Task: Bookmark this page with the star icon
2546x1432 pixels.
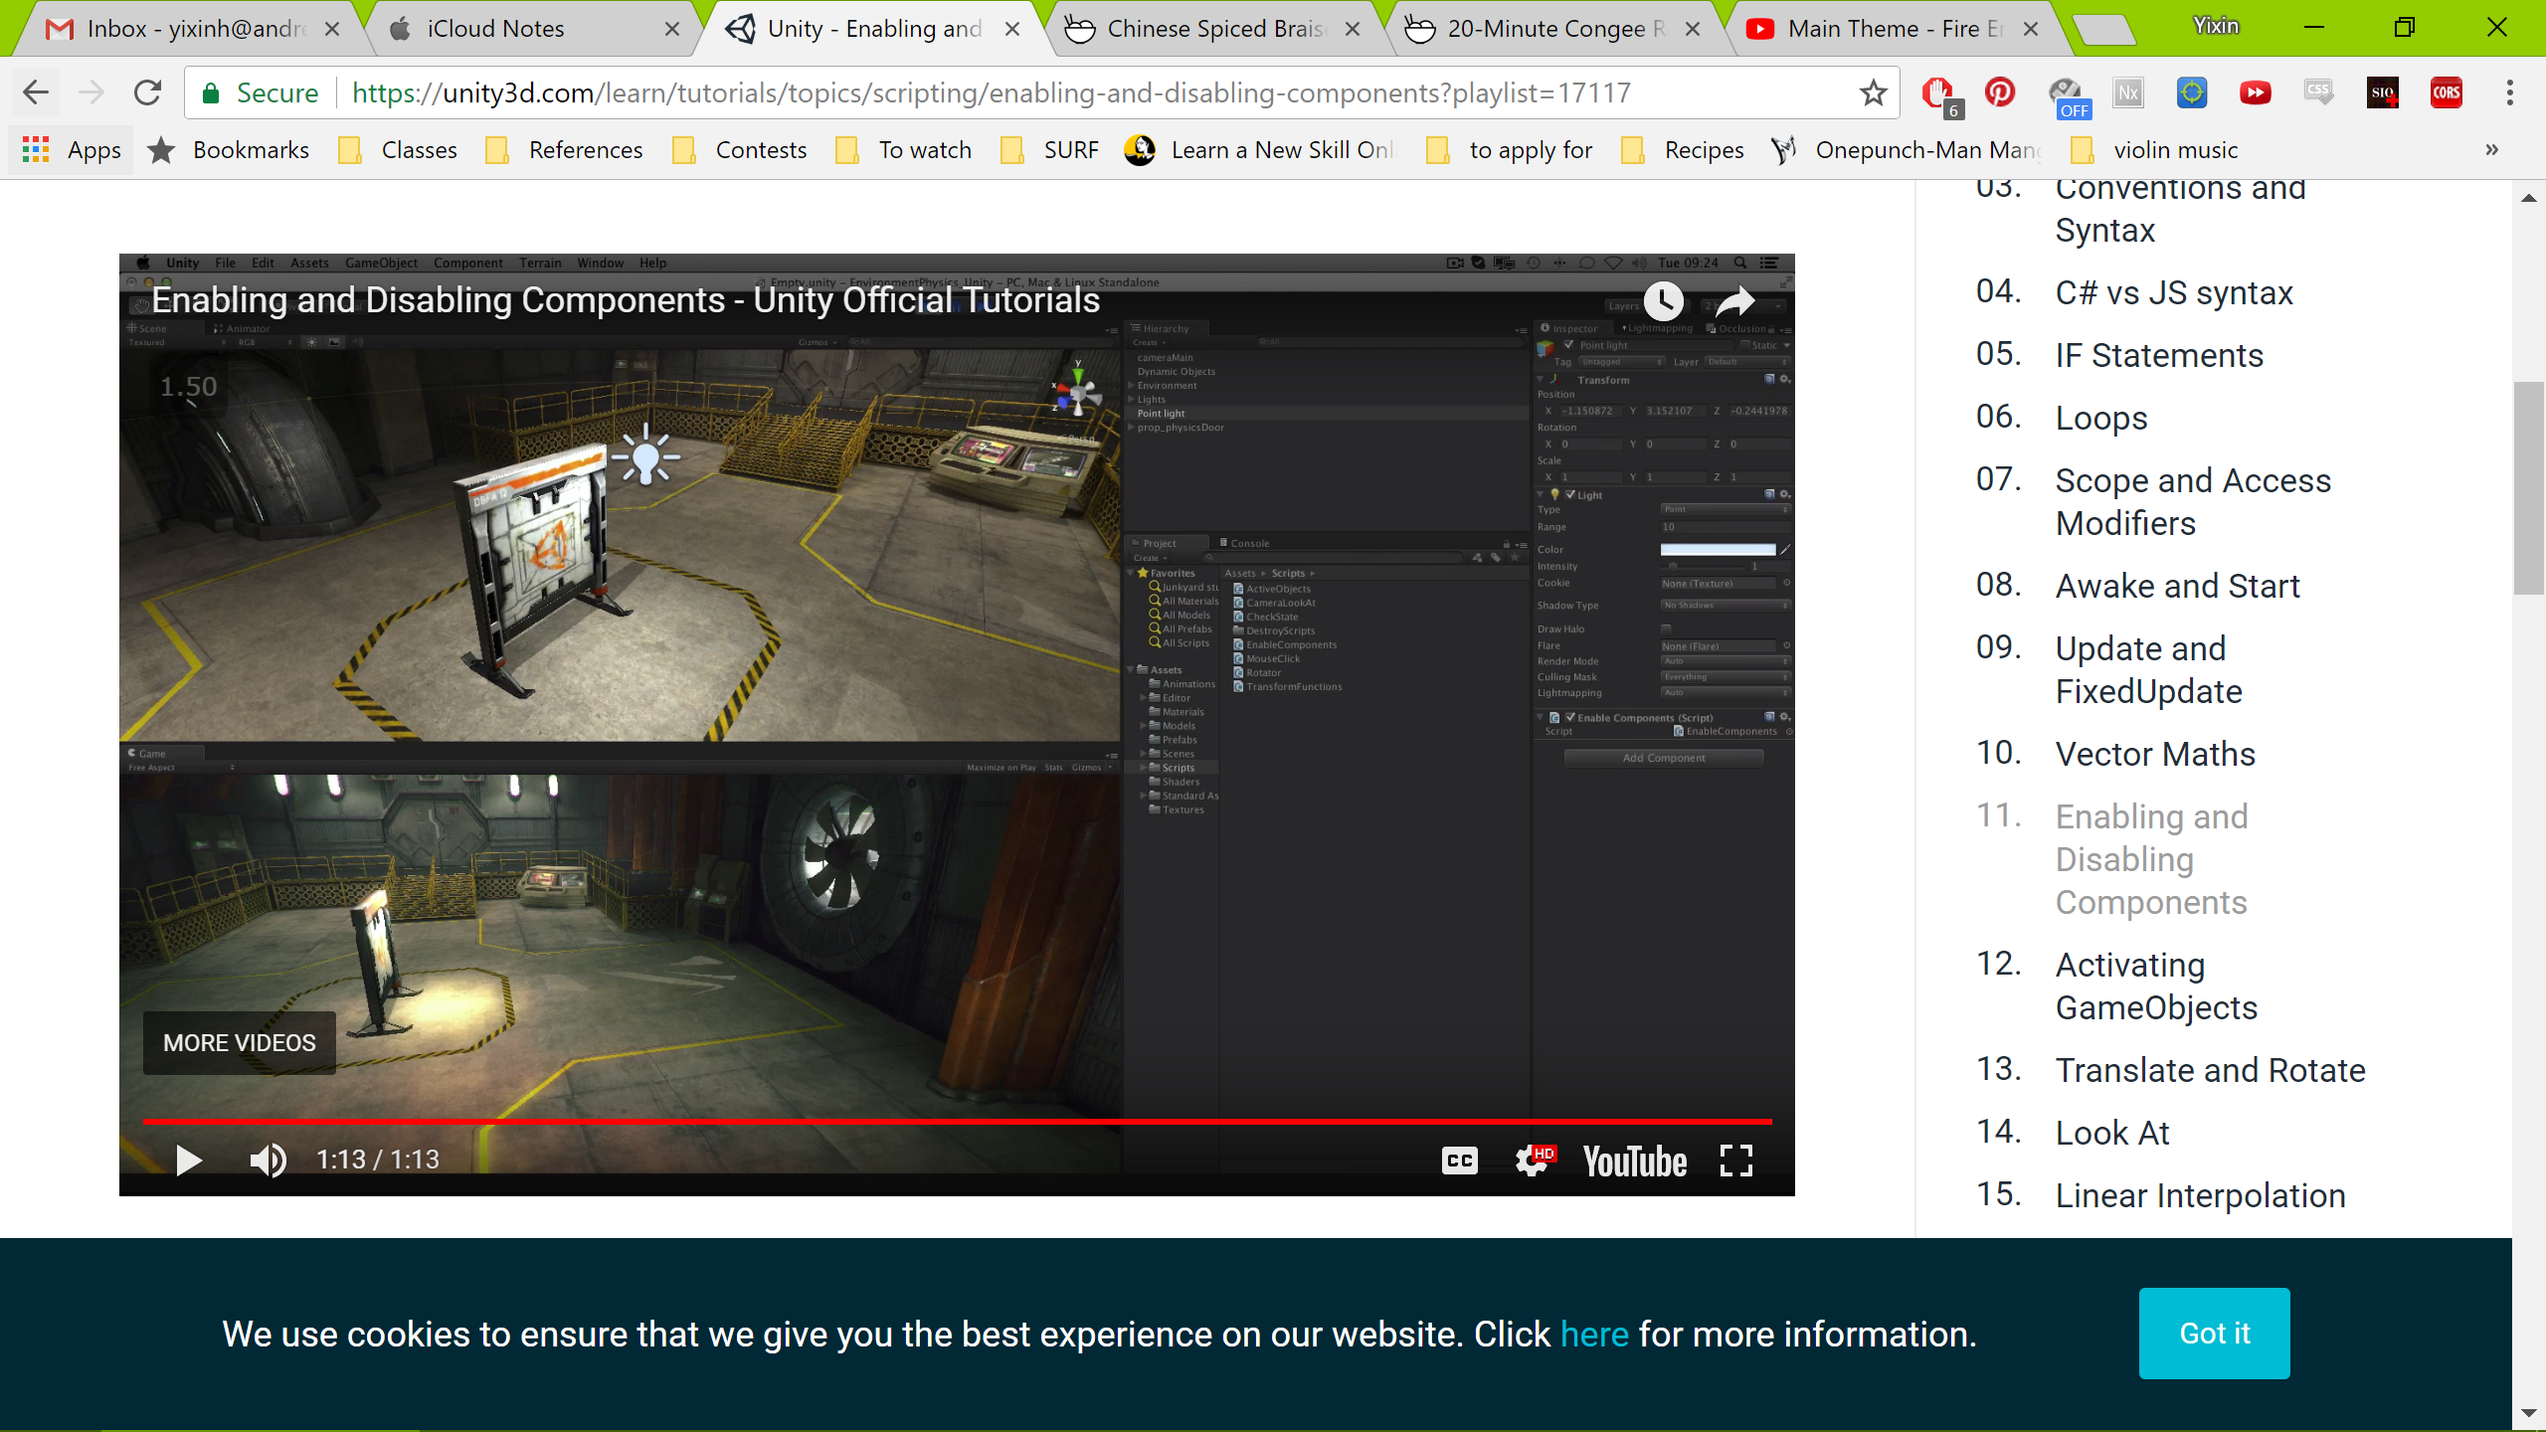Action: 1874,92
